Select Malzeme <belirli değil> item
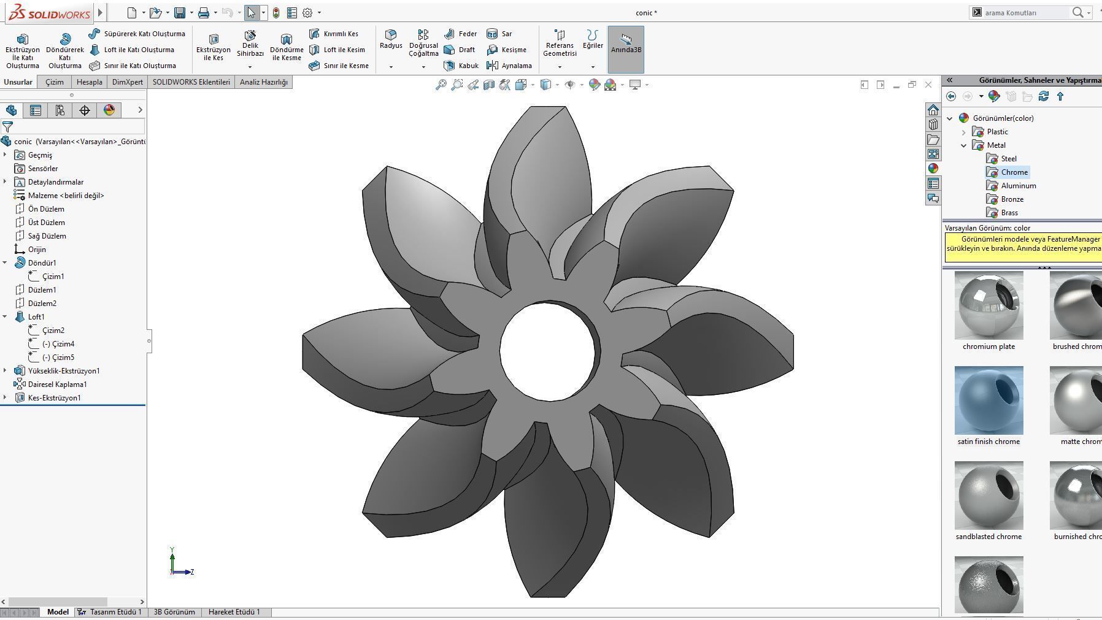The width and height of the screenshot is (1102, 620). point(59,196)
